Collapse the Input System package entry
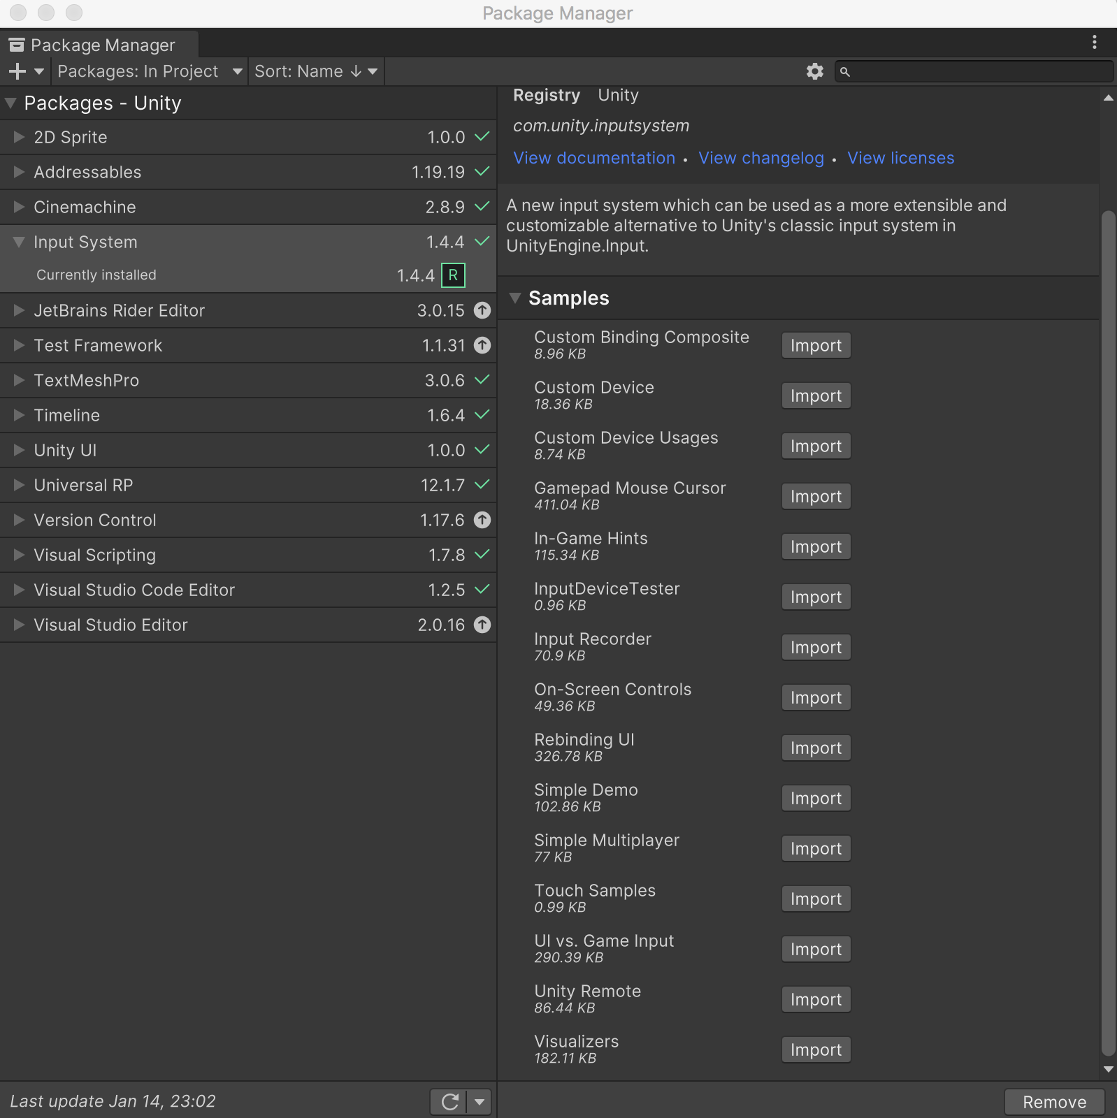This screenshot has width=1117, height=1118. (19, 242)
